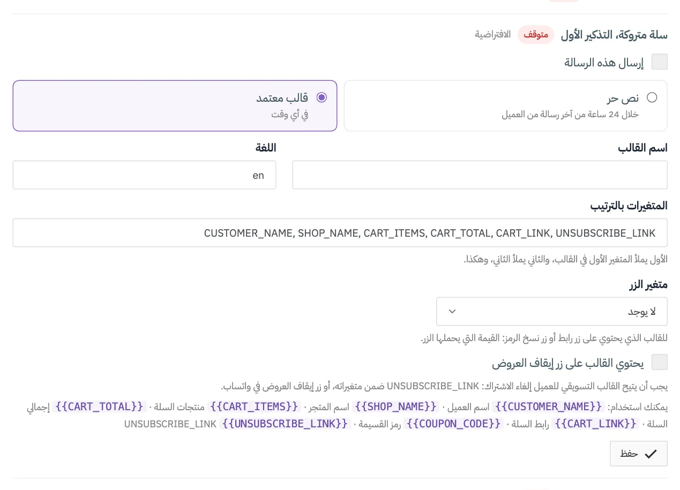
Task: Click the hint "خلال 24 ساعة من آخر رسالة من العميل"
Action: point(570,114)
